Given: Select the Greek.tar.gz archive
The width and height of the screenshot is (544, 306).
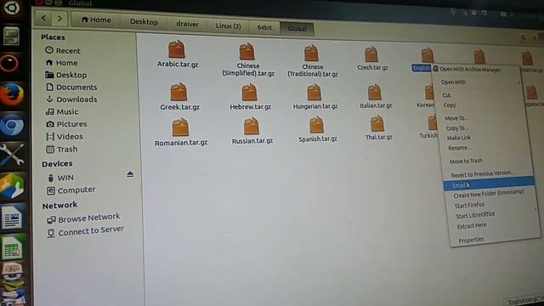Looking at the screenshot, I should point(179,97).
